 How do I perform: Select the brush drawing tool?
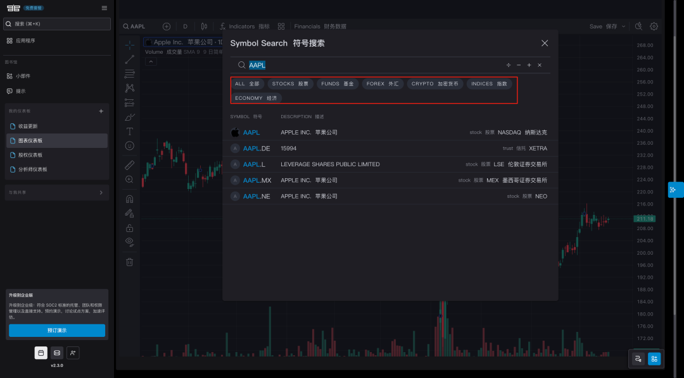pos(130,117)
